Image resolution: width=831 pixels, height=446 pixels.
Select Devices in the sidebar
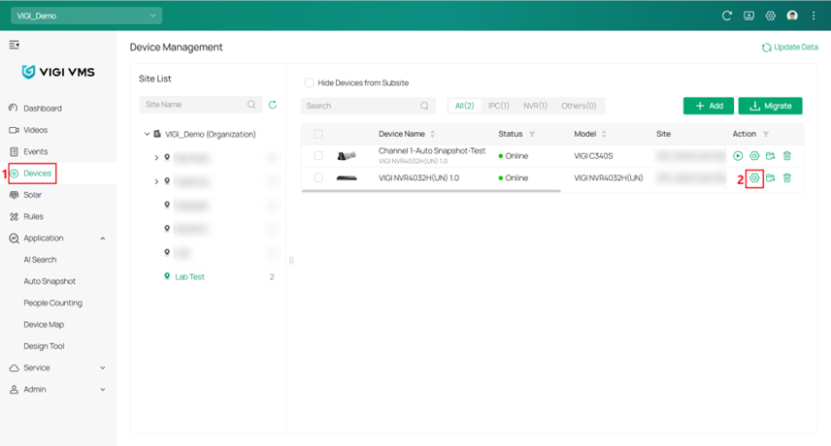point(37,173)
